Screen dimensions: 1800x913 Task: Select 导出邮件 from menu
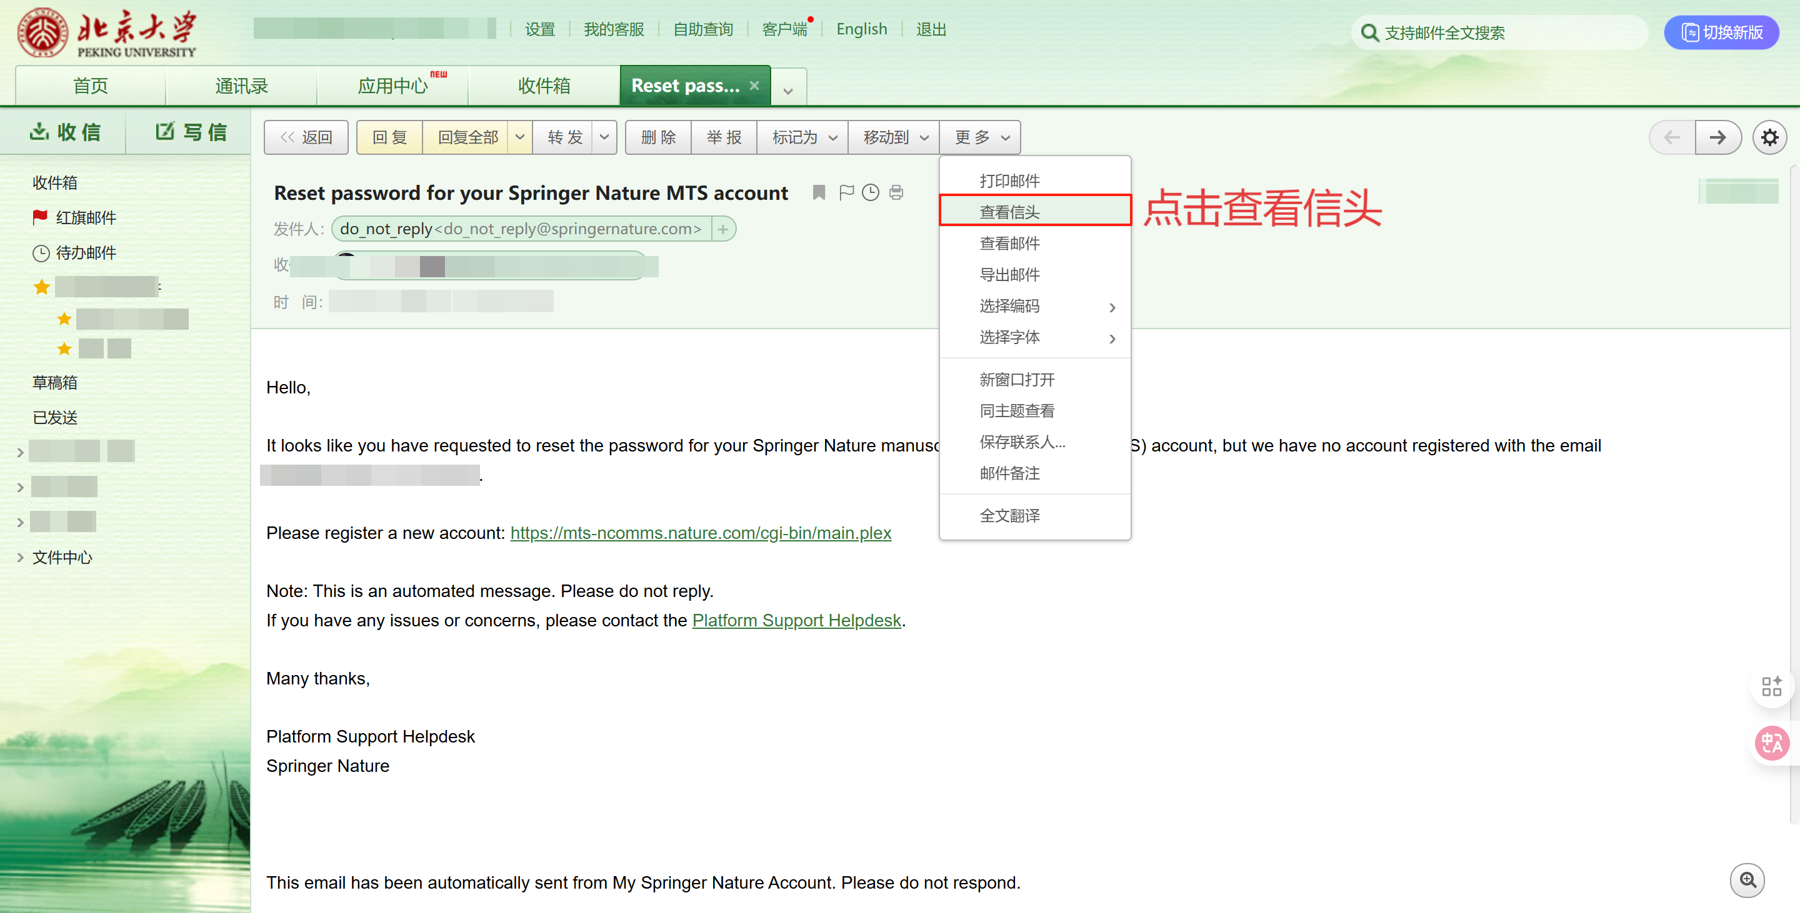pyautogui.click(x=1035, y=274)
